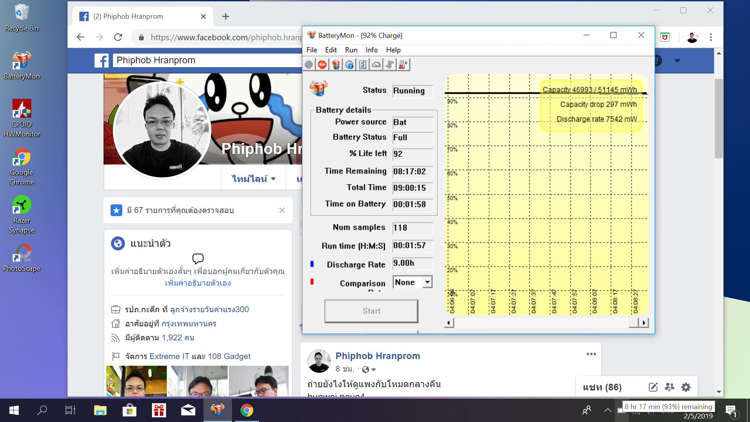Viewport: 750px width, 422px height.
Task: Click the Discharge Rate value 9.00h
Action: (x=413, y=263)
